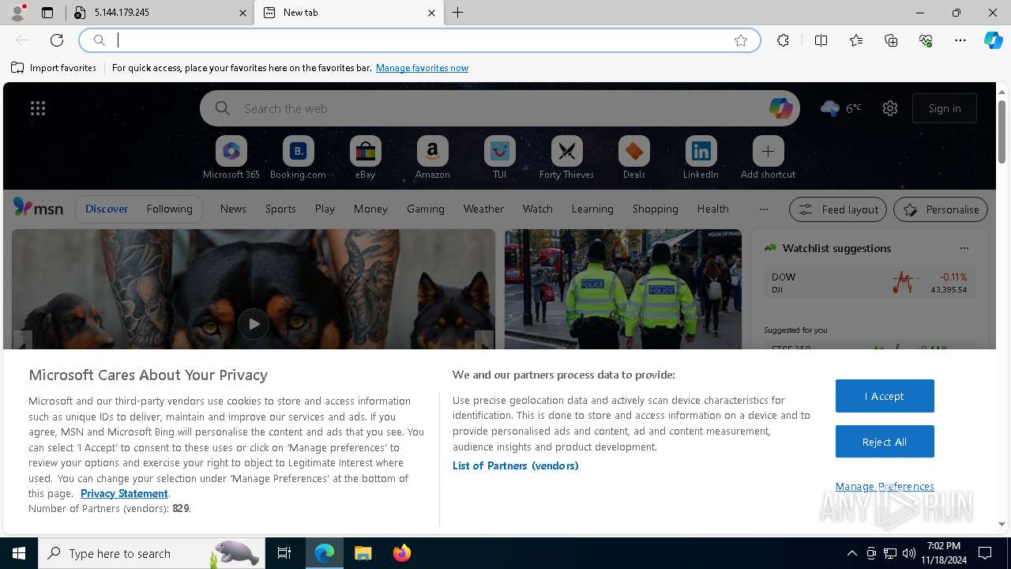Open the Health category
This screenshot has height=569, width=1011.
712,209
